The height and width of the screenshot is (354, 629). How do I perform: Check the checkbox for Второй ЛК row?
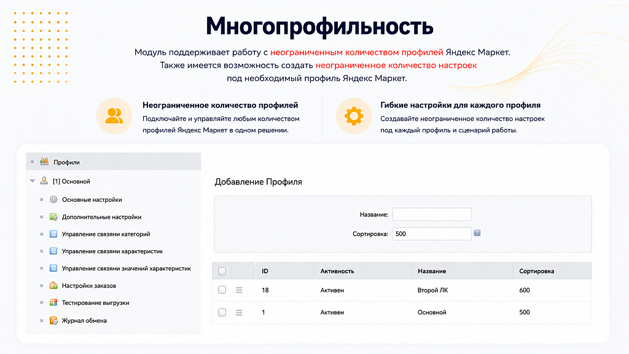point(222,290)
